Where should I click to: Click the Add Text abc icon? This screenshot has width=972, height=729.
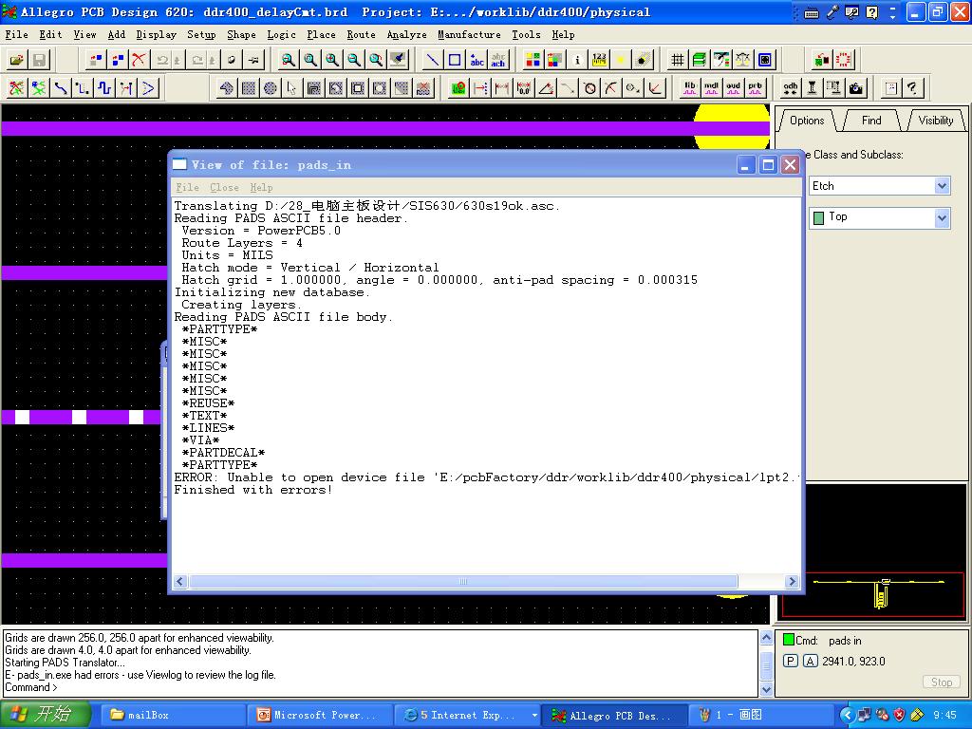[x=477, y=60]
